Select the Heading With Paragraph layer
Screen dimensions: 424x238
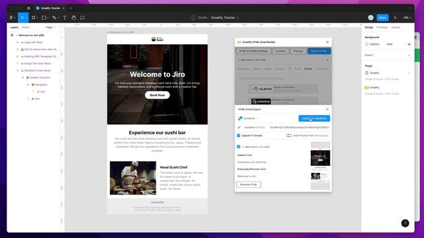[40, 57]
